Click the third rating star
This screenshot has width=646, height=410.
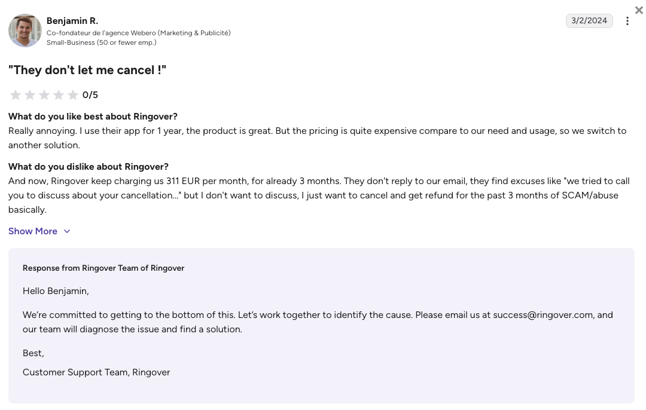[x=44, y=95]
